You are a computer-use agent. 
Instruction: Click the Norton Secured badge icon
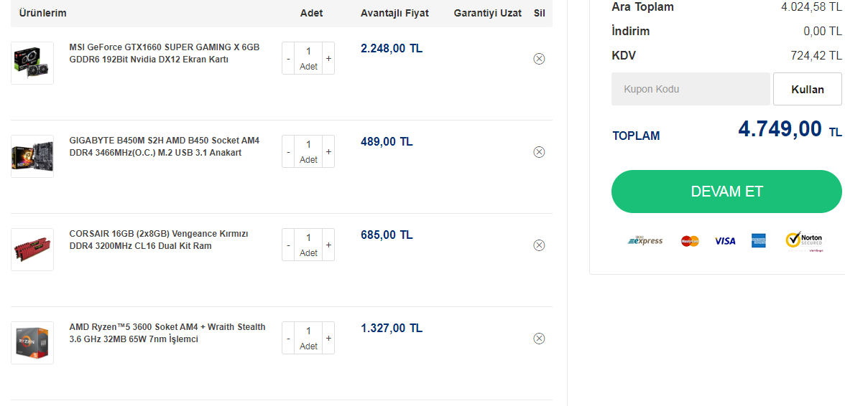point(805,241)
